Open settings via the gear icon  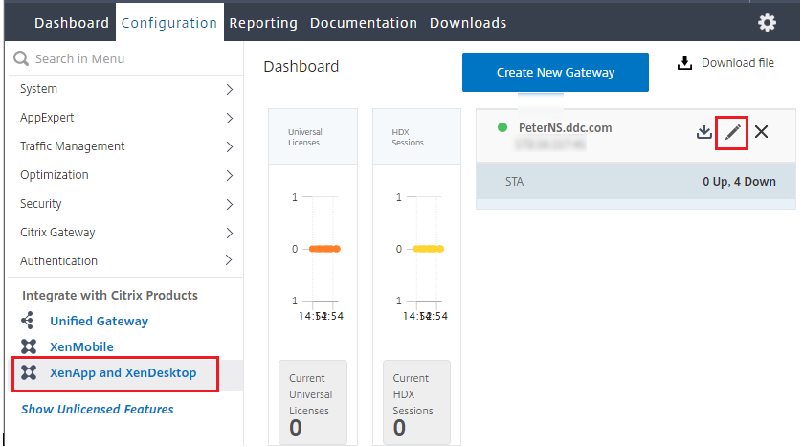(x=767, y=23)
